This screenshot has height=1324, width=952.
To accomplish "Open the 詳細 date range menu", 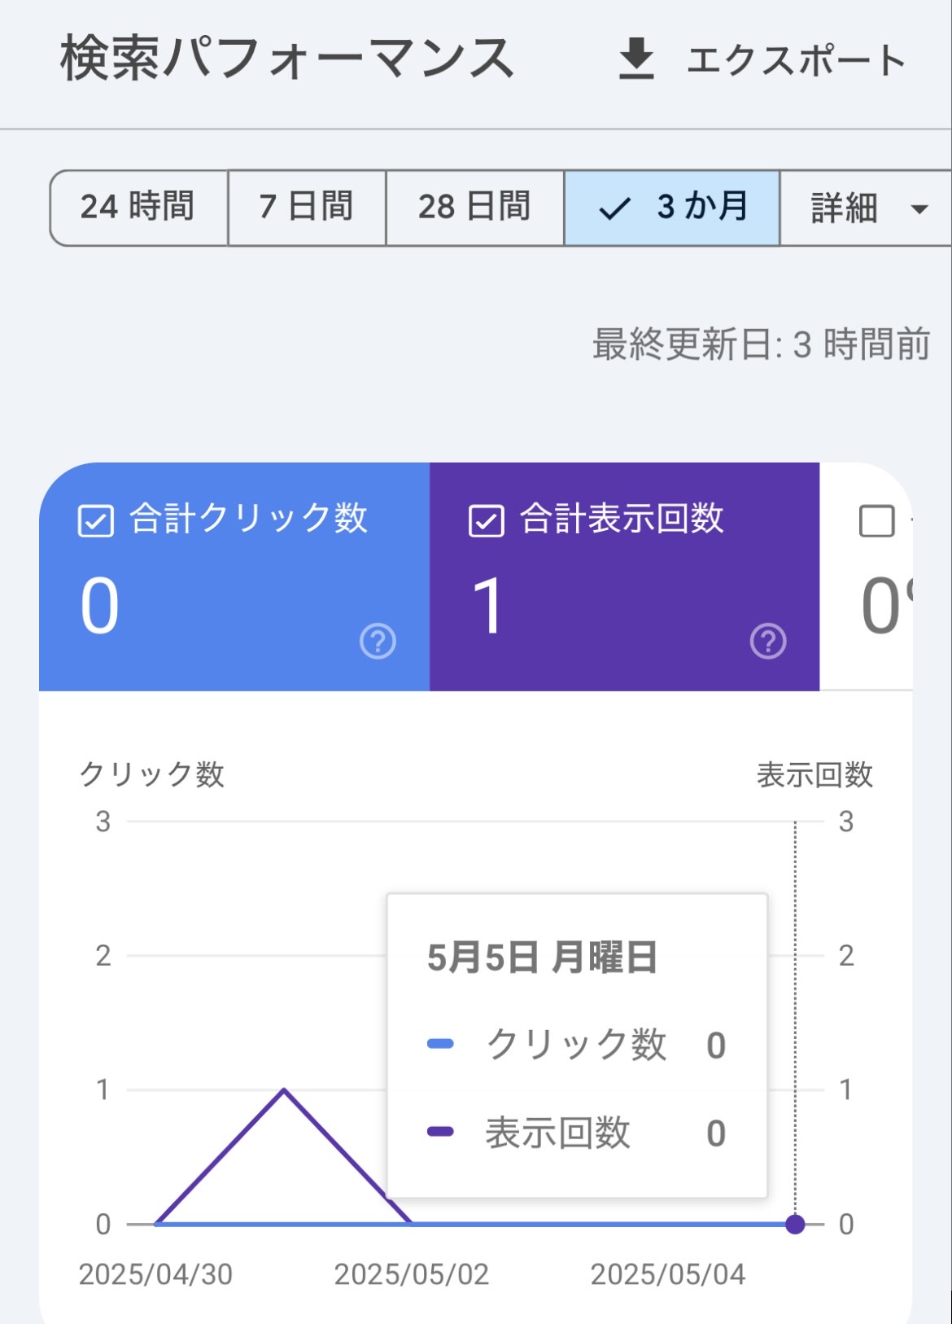I will [x=866, y=208].
